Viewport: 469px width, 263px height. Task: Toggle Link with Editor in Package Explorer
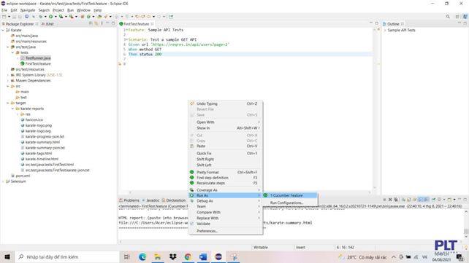(96, 23)
